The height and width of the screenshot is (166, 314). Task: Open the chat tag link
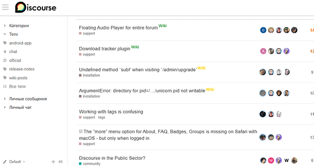coord(13,51)
